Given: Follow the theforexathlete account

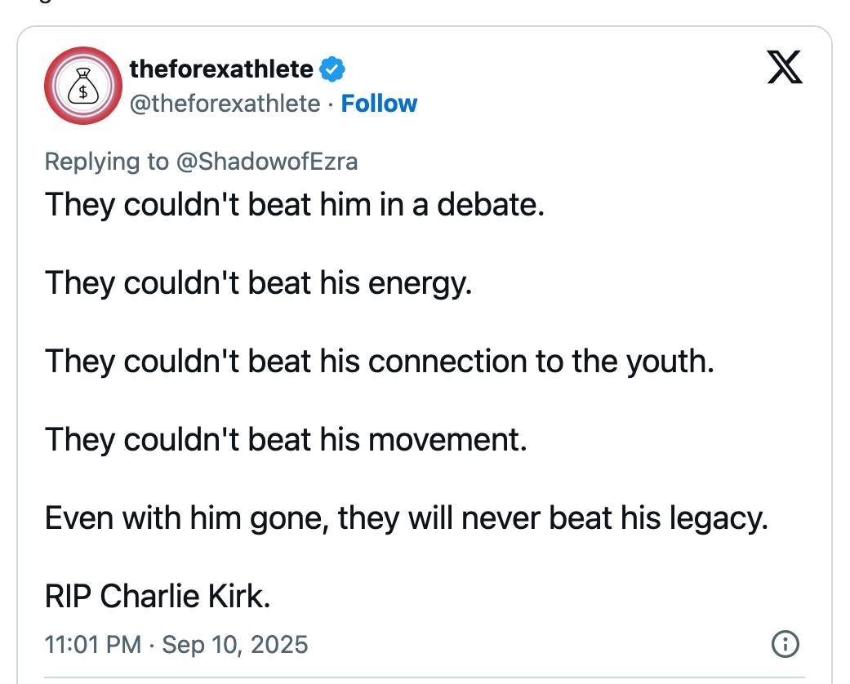Looking at the screenshot, I should pos(379,104).
